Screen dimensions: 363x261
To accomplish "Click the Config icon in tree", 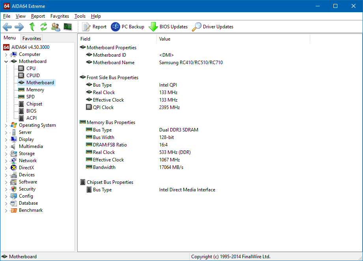I will [14, 196].
